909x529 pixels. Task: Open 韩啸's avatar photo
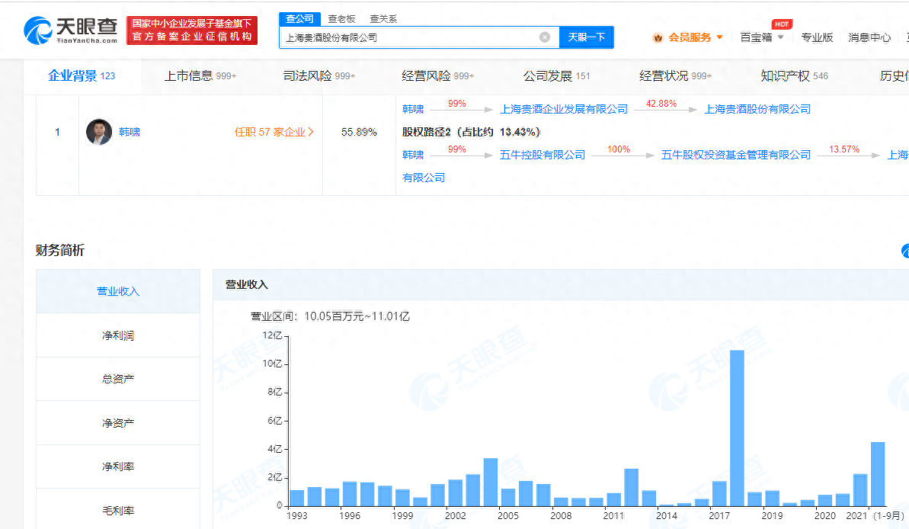coord(99,133)
